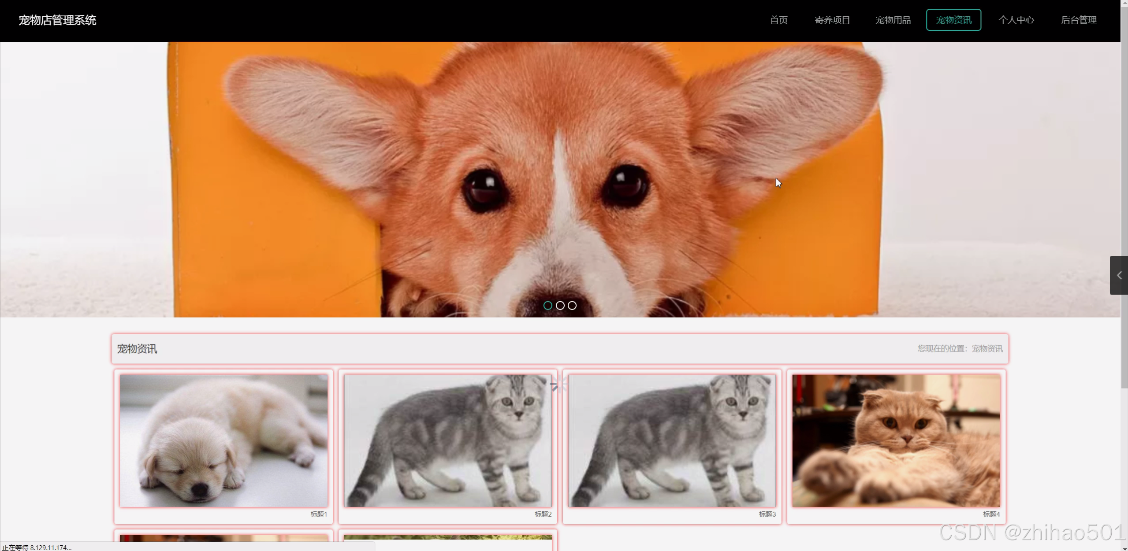
Task: Click the corgi banner image
Action: point(560,176)
